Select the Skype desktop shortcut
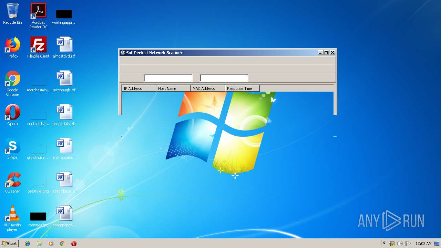This screenshot has height=248, width=441. pos(12,149)
